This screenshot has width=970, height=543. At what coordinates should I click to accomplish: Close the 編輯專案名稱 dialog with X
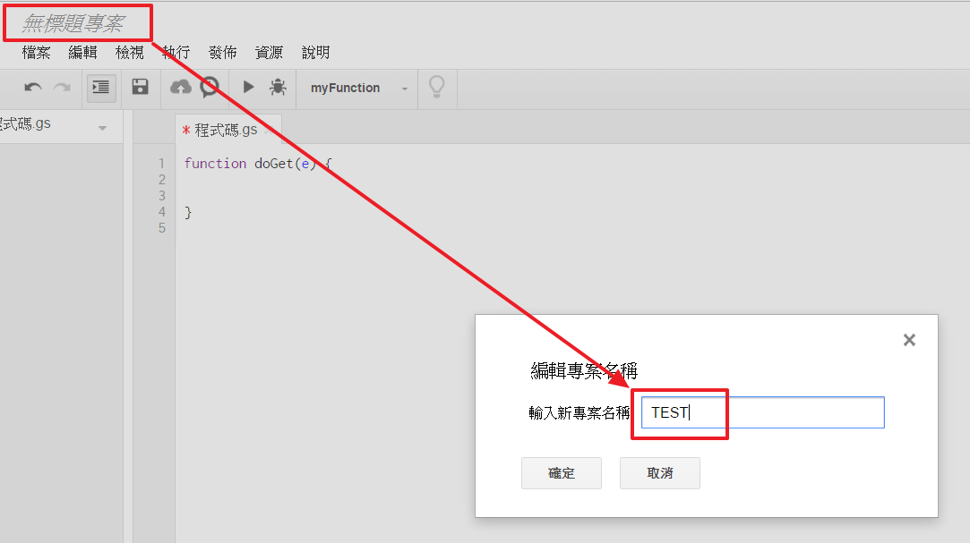click(909, 340)
